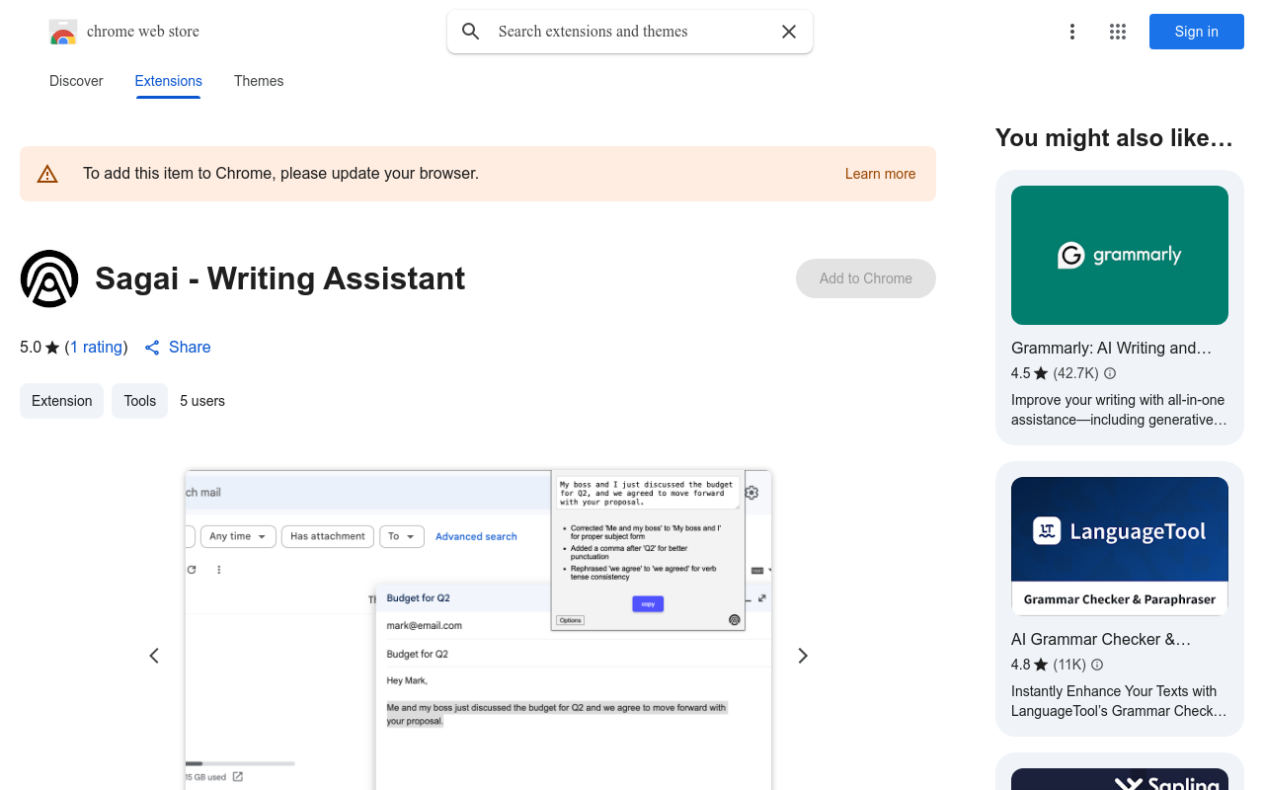Select the Extension category chip
Screen dimensions: 1264x790
(61, 401)
